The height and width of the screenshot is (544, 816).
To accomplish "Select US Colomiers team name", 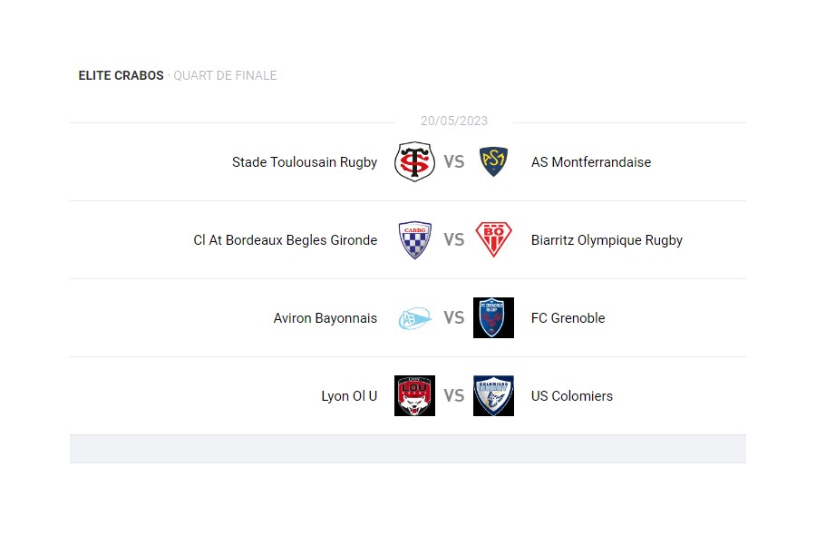I will pyautogui.click(x=572, y=396).
